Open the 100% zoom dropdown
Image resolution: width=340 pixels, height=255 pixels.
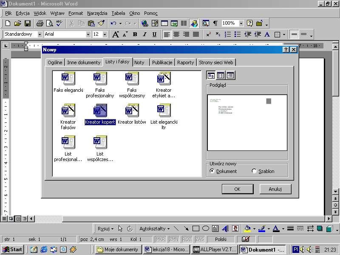241,23
